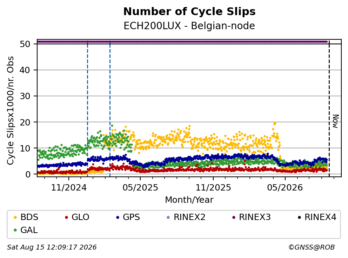Select the GPS legend label
Viewport: 348px width, 258px height.
pos(132,217)
